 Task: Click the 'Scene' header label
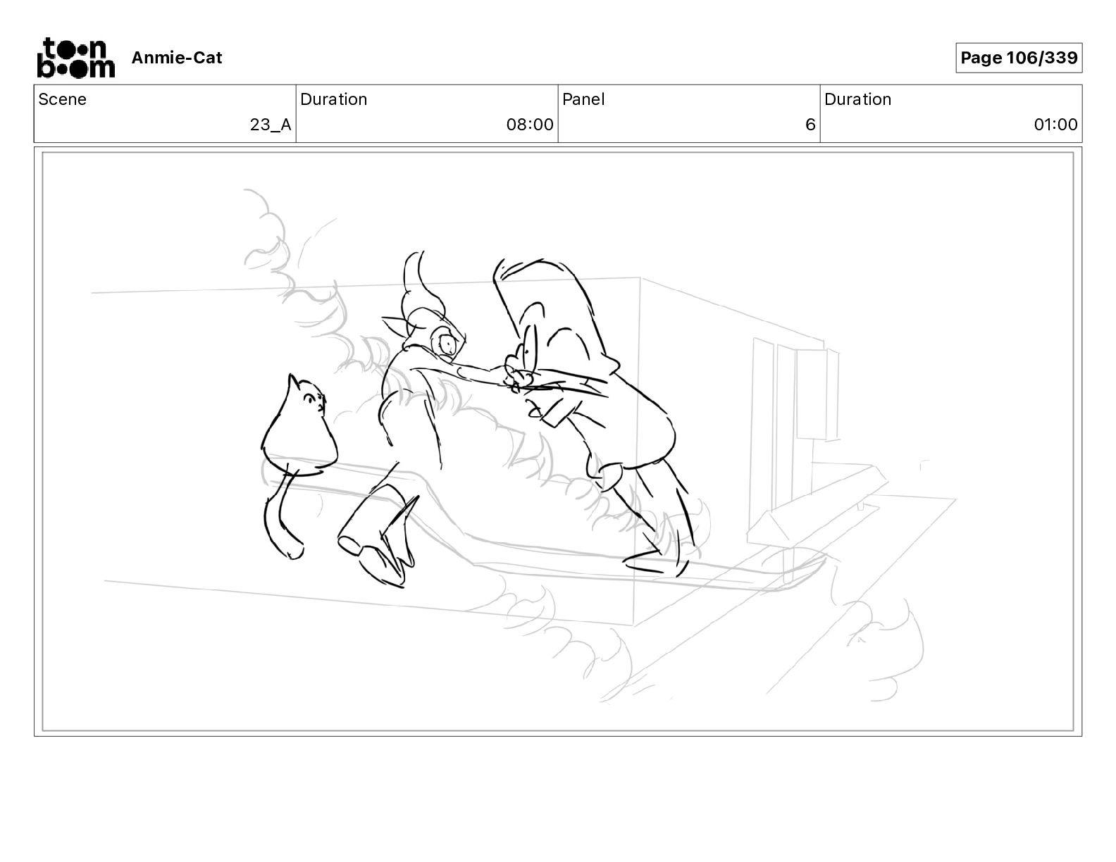(63, 99)
